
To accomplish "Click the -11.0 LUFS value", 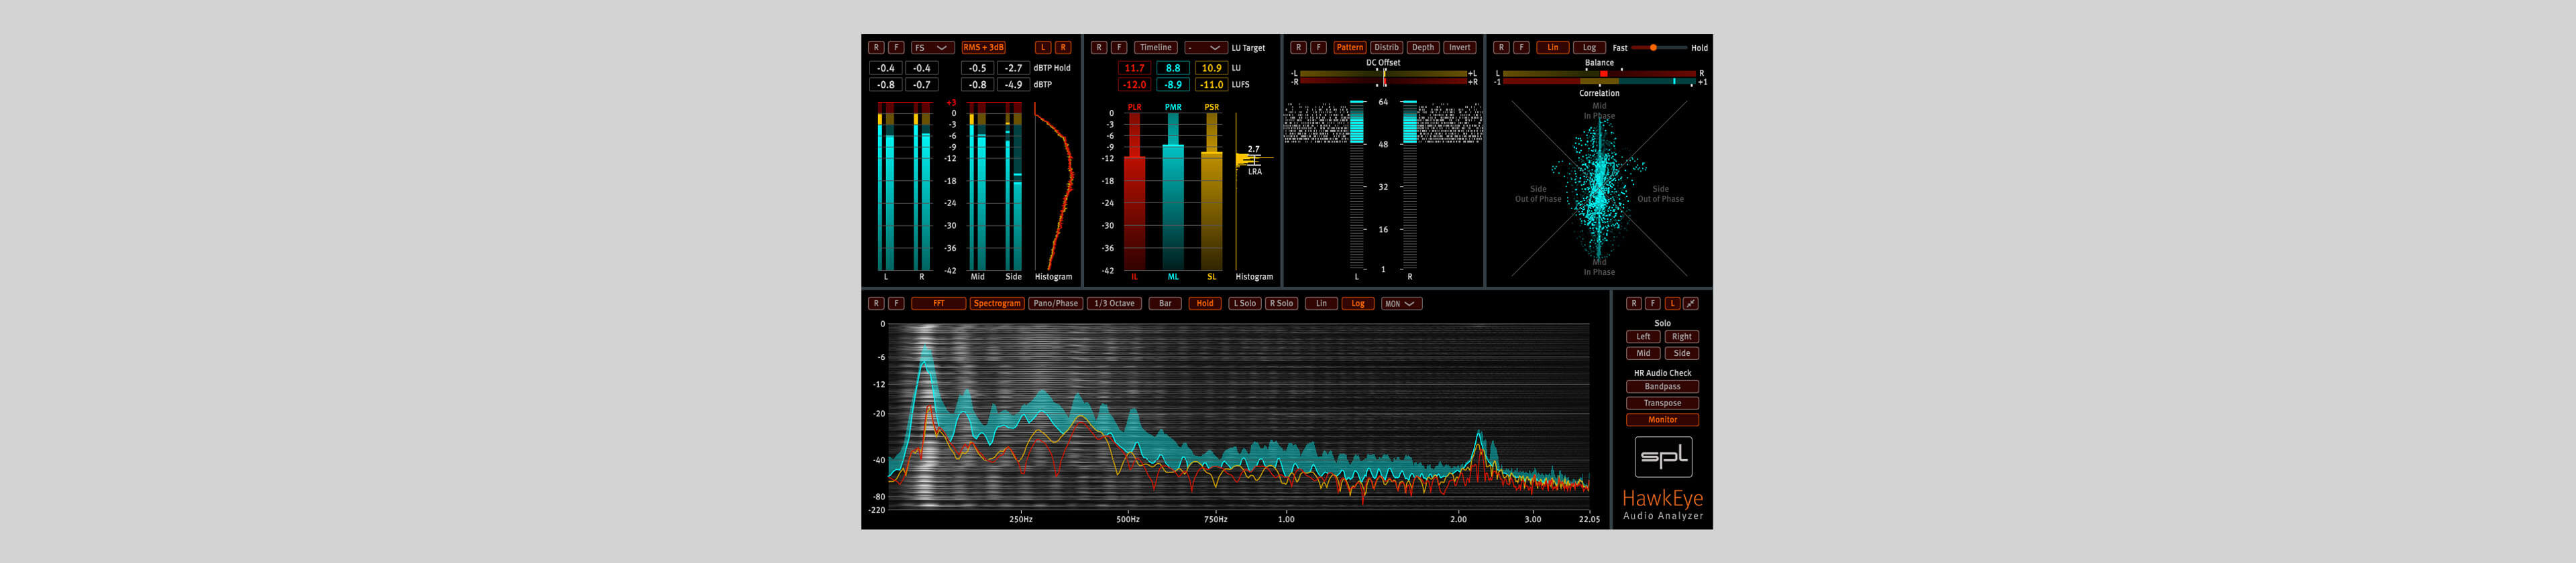I will (x=1211, y=85).
